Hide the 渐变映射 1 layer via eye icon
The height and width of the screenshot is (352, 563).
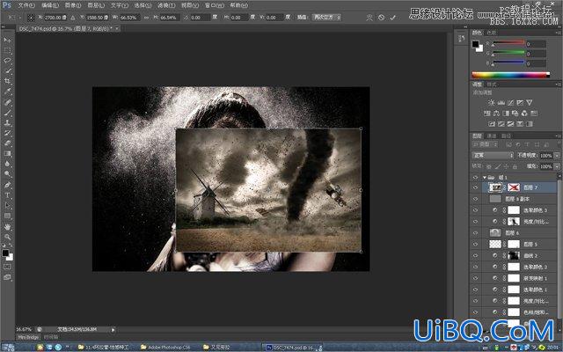[475, 278]
